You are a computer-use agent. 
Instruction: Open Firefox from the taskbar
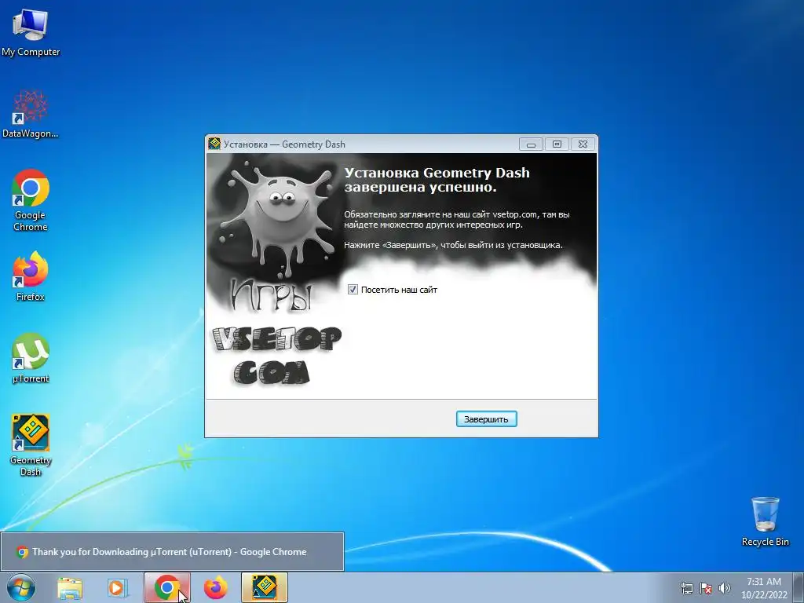click(x=216, y=587)
